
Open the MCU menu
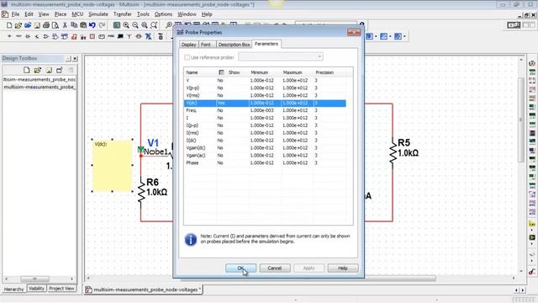tap(77, 14)
